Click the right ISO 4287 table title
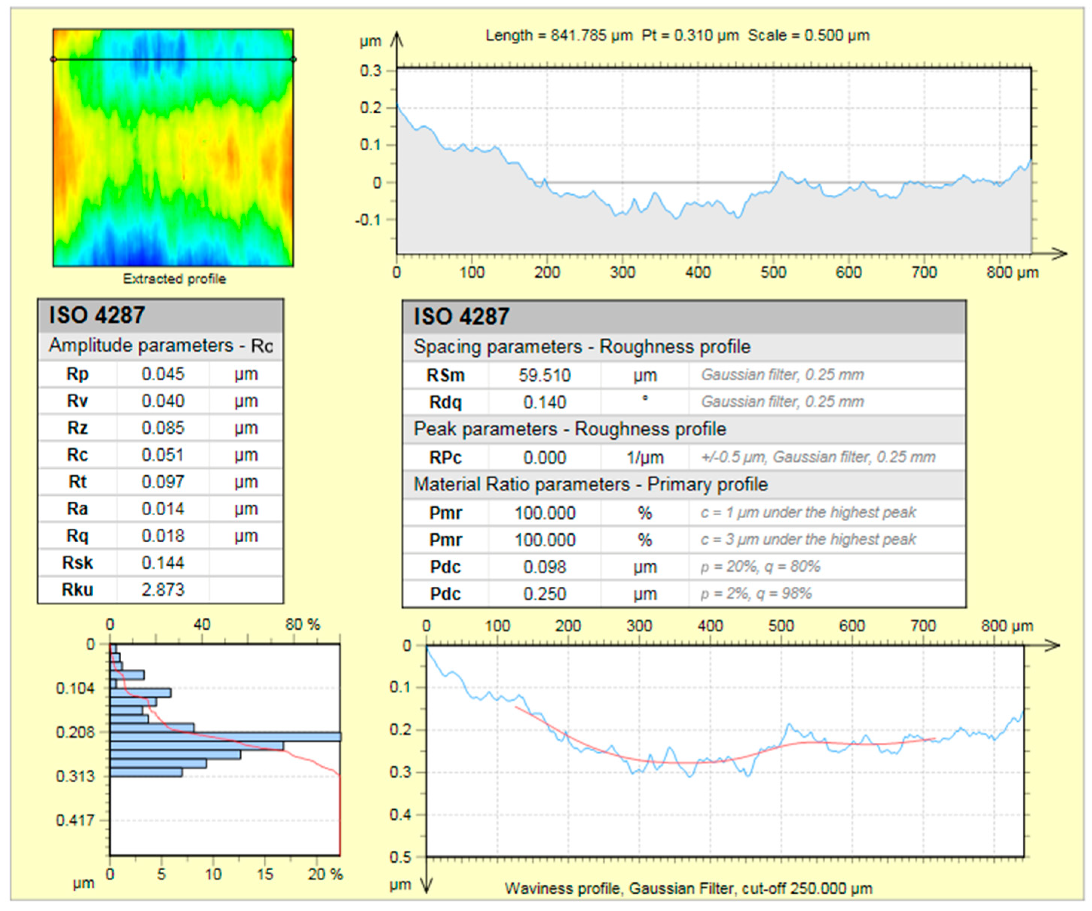1092x911 pixels. click(x=461, y=317)
